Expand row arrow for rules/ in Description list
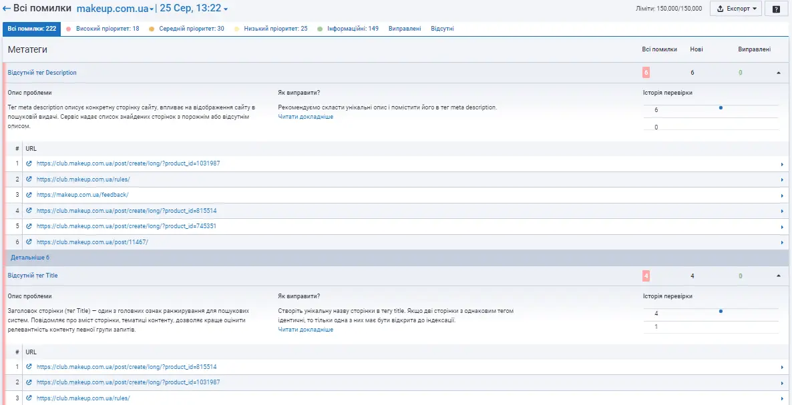Screen dimensions: 792x405 782,179
